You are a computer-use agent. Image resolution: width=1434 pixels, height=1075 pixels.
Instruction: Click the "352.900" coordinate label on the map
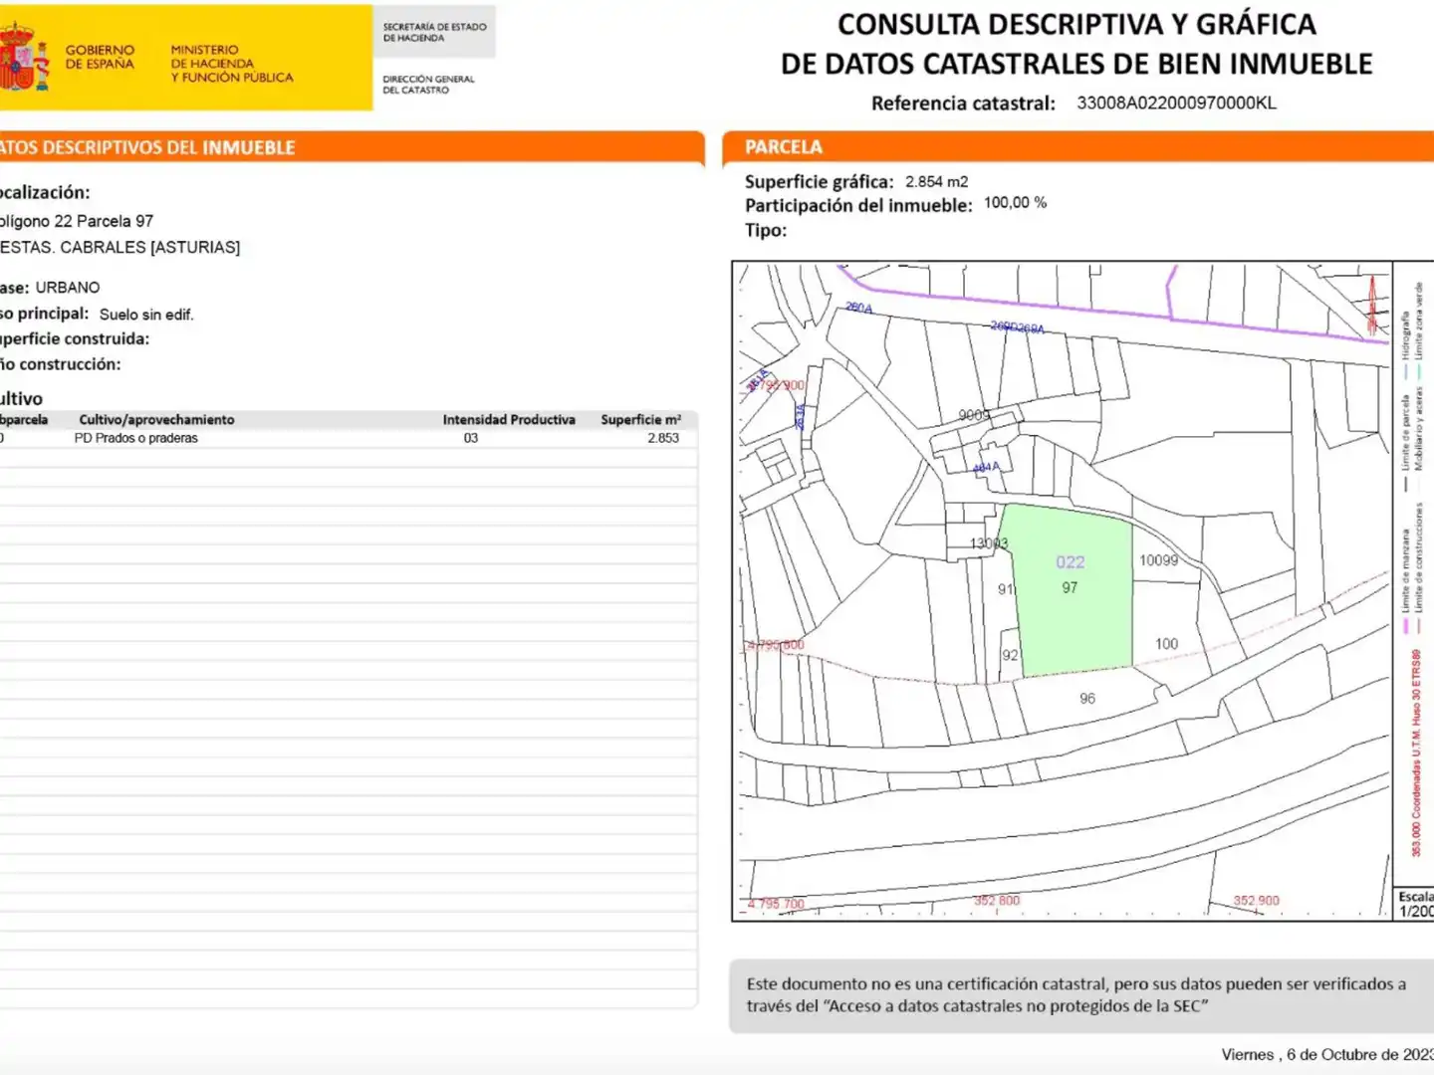1257,901
